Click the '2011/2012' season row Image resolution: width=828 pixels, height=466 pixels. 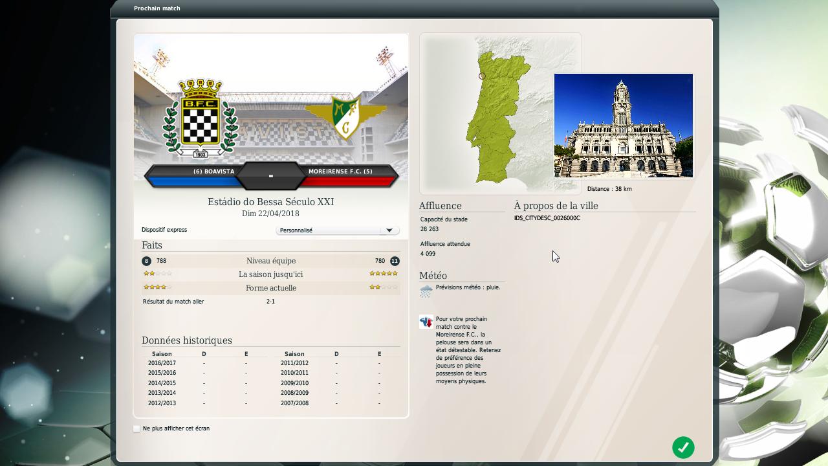click(336, 363)
